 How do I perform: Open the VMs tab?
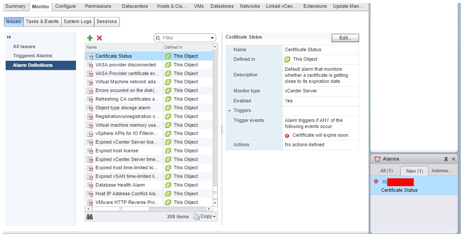click(x=198, y=6)
